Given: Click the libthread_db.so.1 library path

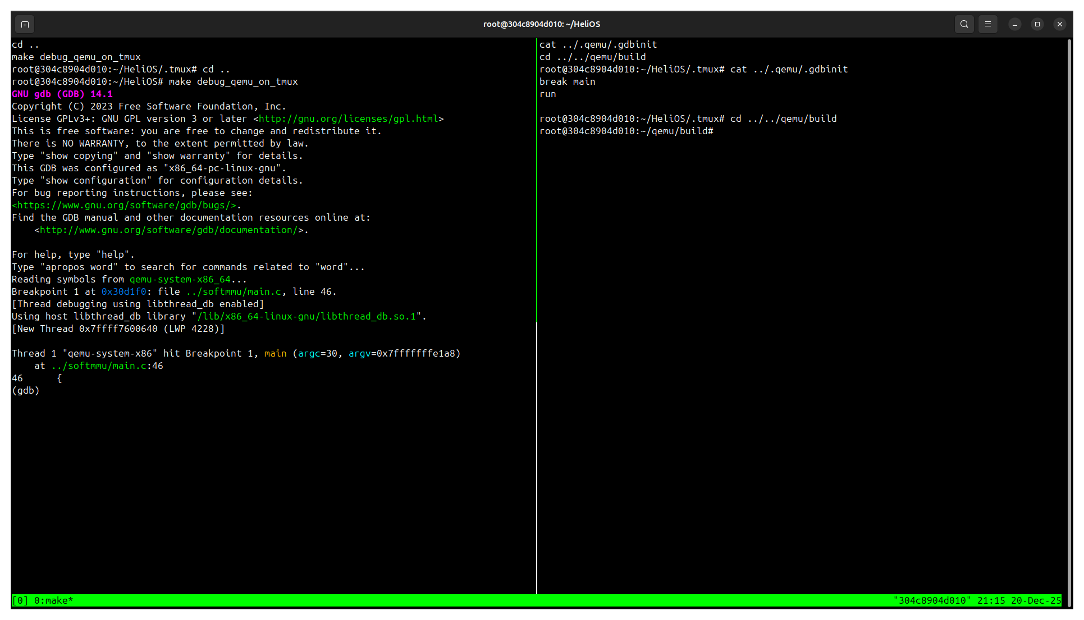Looking at the screenshot, I should [x=308, y=316].
